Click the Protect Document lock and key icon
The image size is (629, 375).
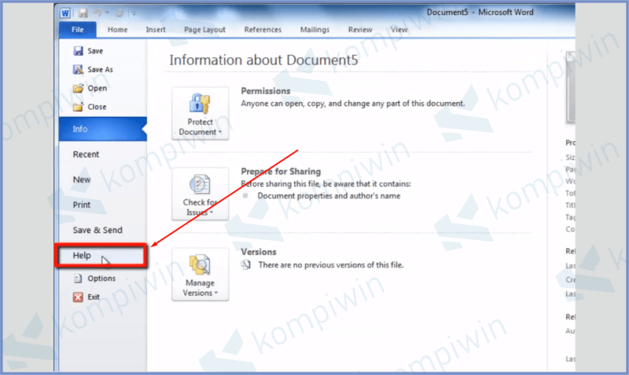point(200,104)
